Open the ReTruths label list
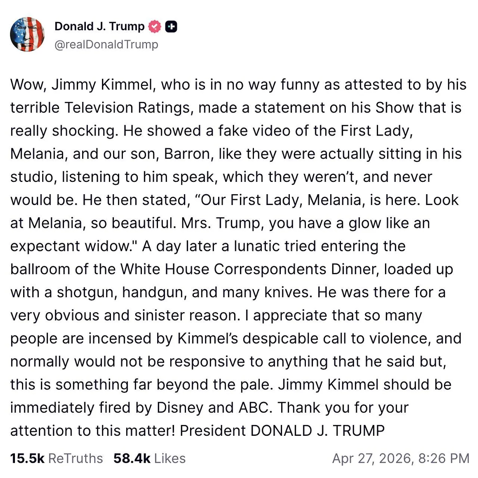 [75, 458]
